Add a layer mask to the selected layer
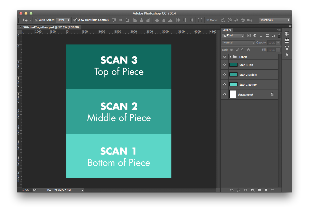309x215 pixels. (245, 190)
